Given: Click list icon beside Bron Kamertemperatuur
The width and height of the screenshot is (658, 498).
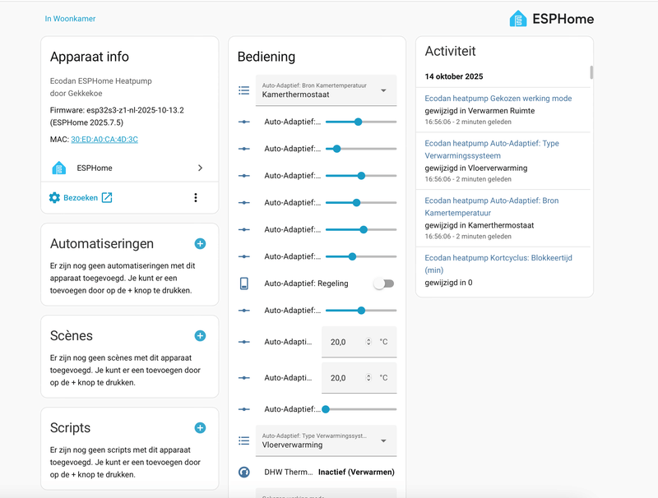Looking at the screenshot, I should pyautogui.click(x=244, y=90).
